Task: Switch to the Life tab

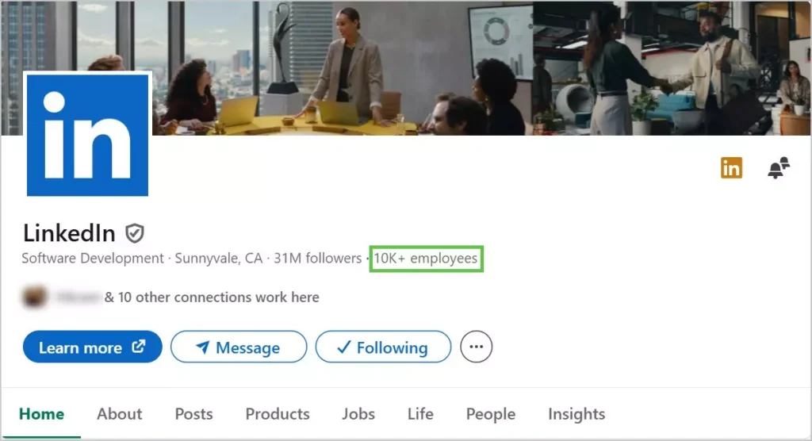Action: click(x=420, y=414)
